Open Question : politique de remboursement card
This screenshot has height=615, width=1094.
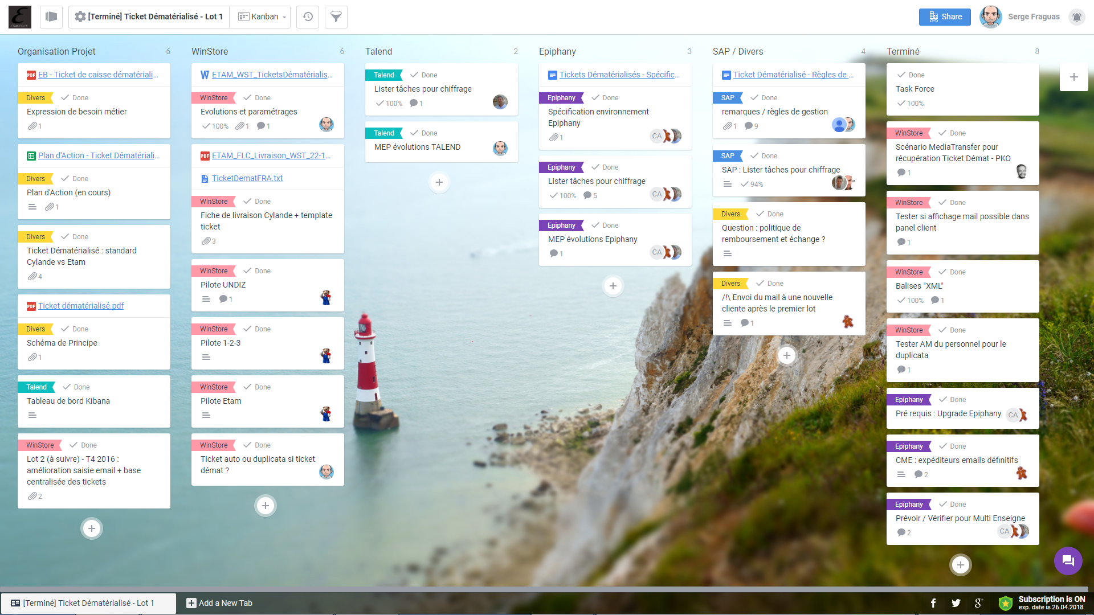(x=789, y=234)
